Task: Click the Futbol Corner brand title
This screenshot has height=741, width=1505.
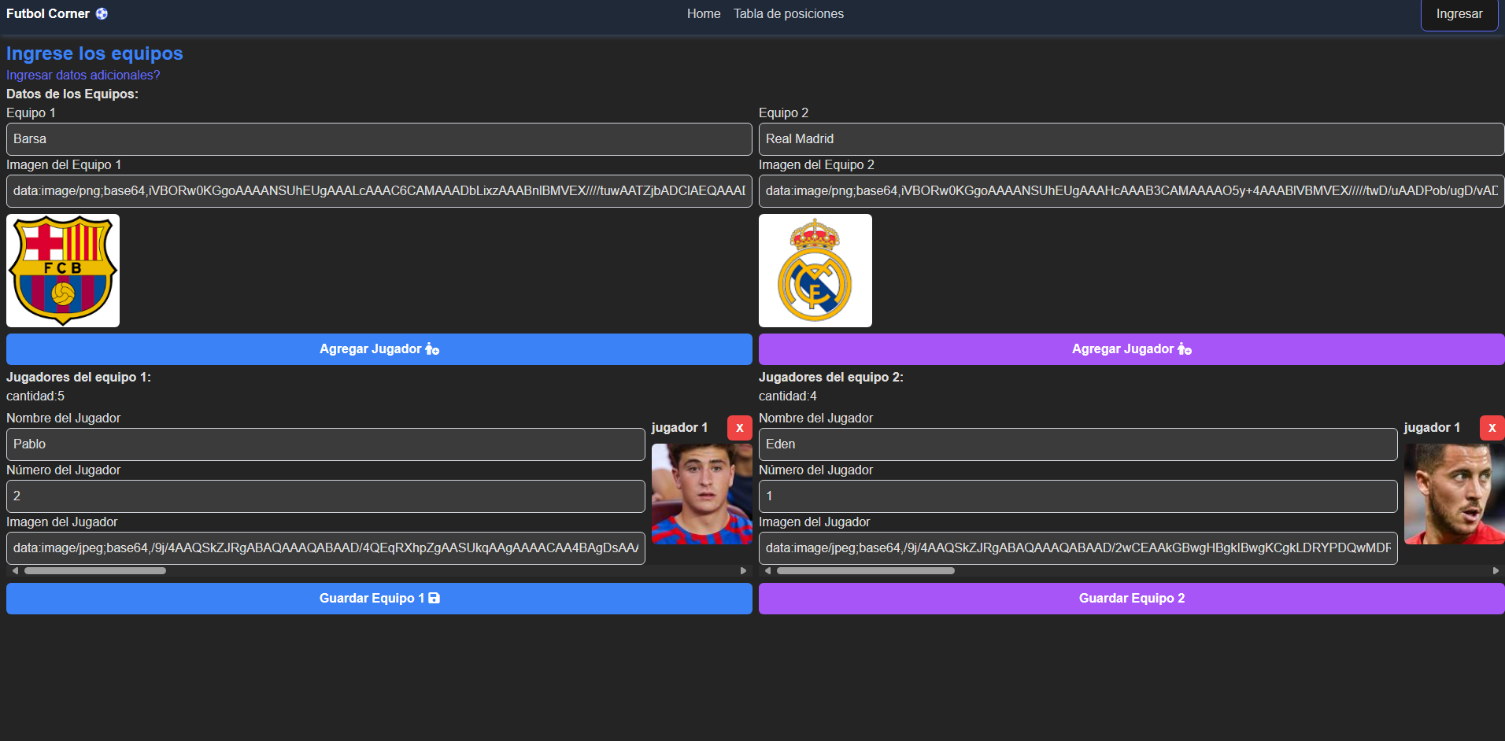Action: tap(48, 13)
